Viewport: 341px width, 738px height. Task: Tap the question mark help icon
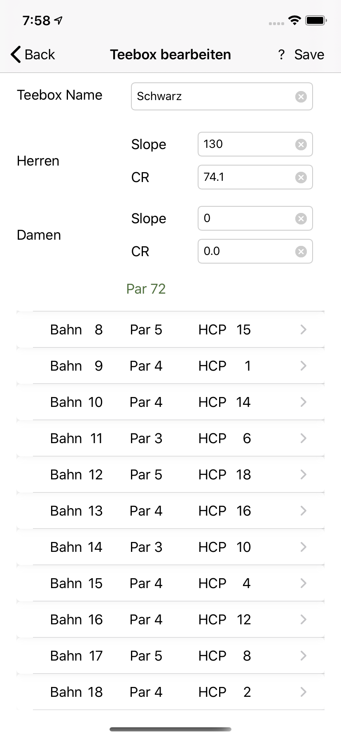(281, 55)
